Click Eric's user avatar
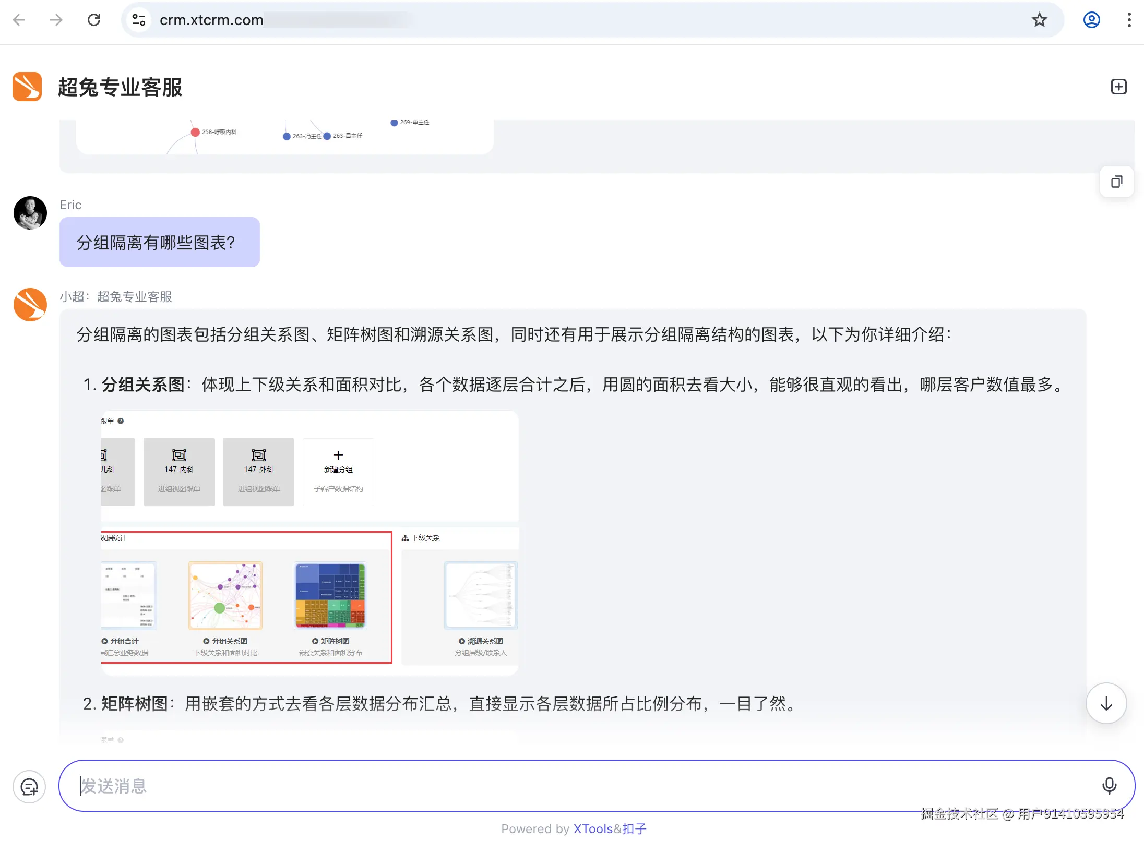This screenshot has width=1144, height=841. tap(30, 213)
